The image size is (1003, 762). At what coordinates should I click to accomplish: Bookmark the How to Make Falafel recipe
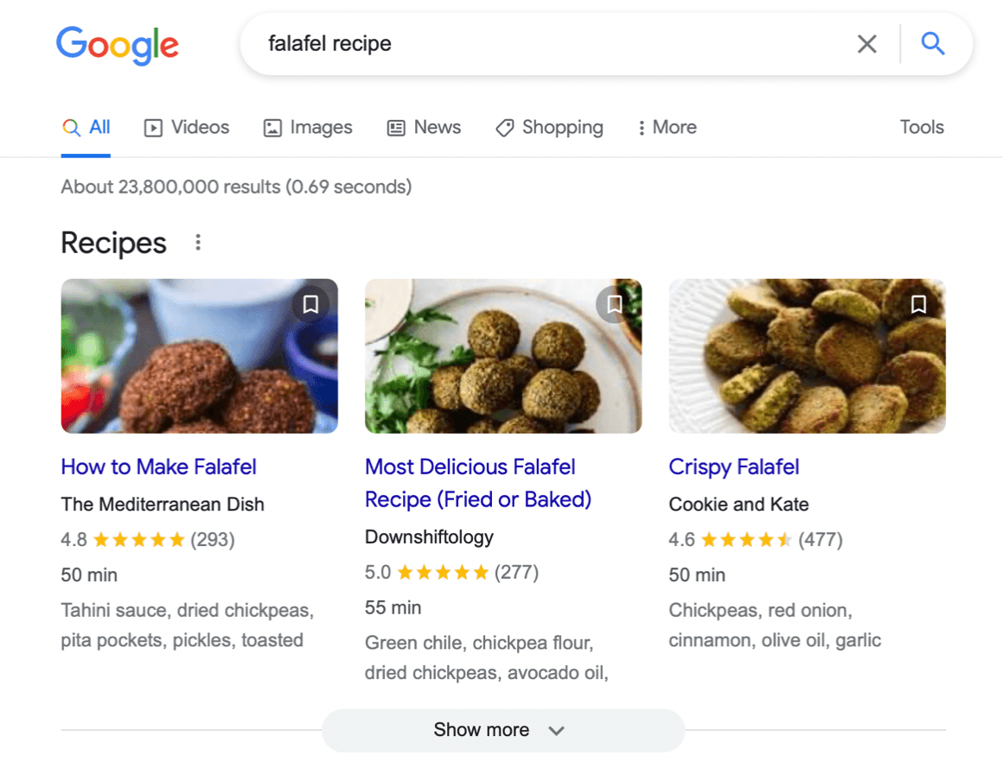(x=310, y=304)
